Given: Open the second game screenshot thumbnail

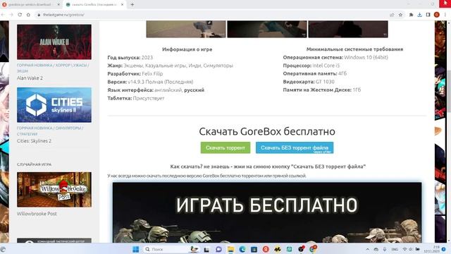Looking at the screenshot, I should (x=267, y=29).
